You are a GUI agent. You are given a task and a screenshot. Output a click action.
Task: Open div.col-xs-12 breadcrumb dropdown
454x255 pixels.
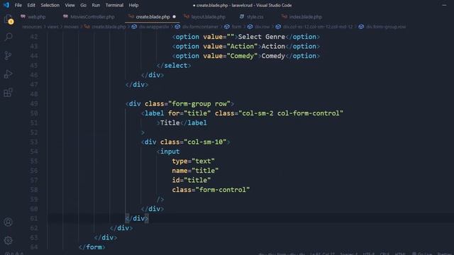pyautogui.click(x=314, y=27)
